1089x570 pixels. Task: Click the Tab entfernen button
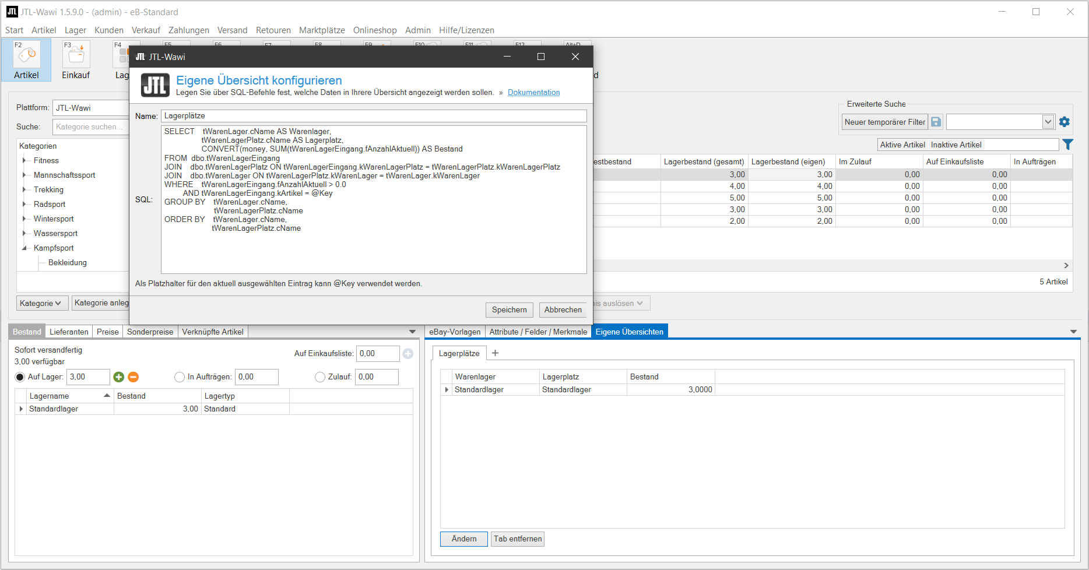point(518,539)
